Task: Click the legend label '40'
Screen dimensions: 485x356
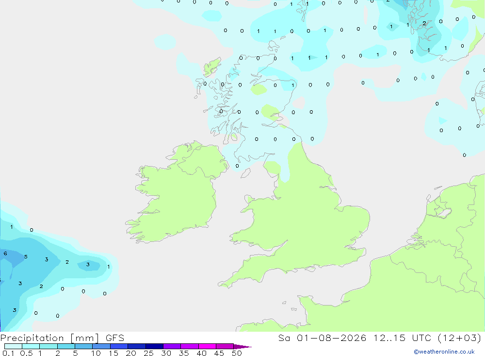Action: pos(201,353)
